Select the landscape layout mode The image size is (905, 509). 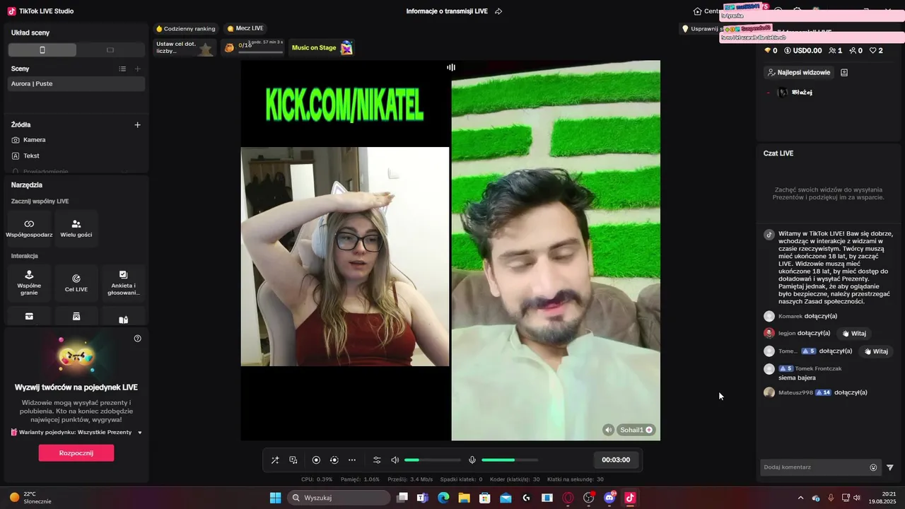(110, 50)
